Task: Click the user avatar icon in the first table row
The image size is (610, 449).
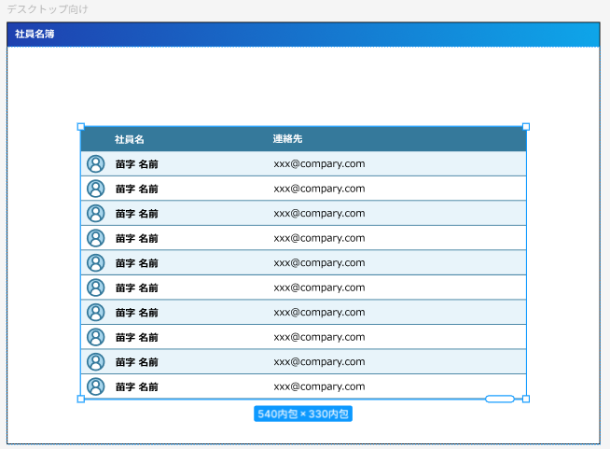Action: pyautogui.click(x=96, y=163)
